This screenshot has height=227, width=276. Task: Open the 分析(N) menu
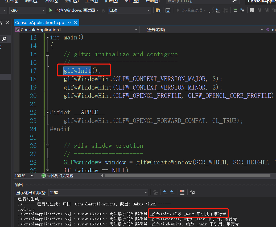pyautogui.click(x=72, y=1)
